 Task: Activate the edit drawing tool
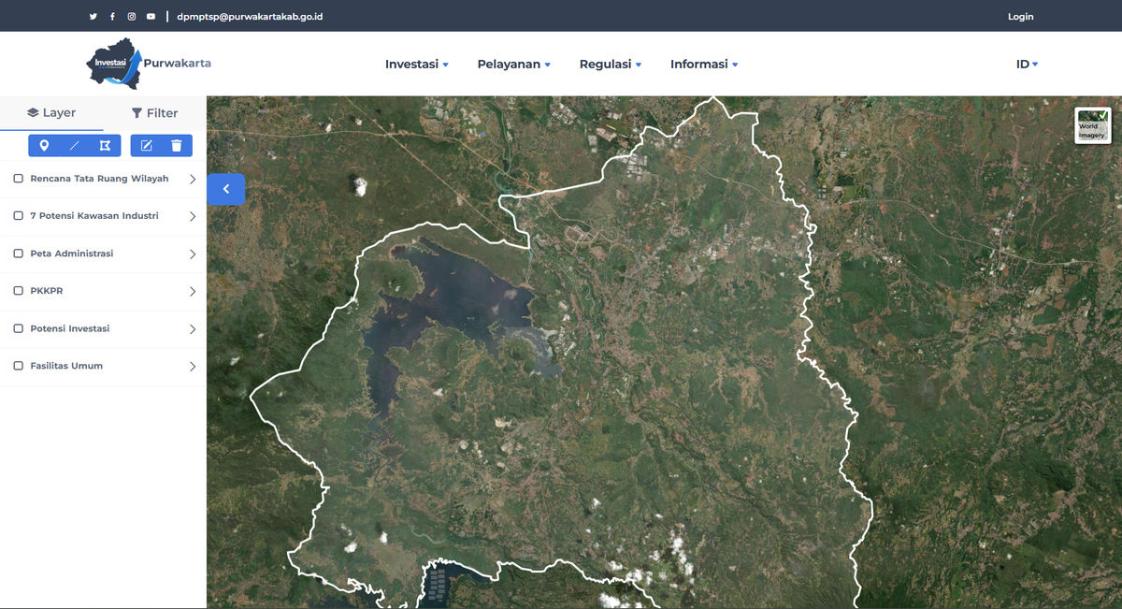(x=146, y=145)
